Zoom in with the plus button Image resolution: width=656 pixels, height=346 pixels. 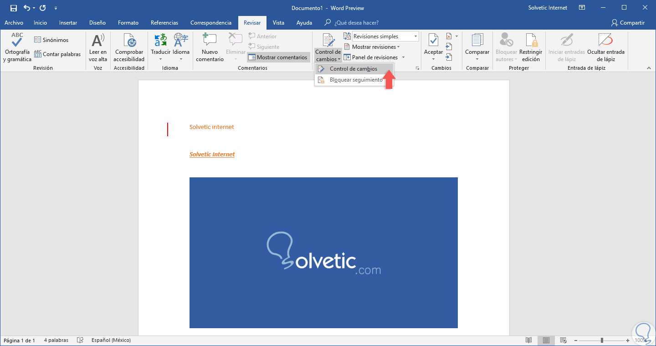[x=629, y=341]
